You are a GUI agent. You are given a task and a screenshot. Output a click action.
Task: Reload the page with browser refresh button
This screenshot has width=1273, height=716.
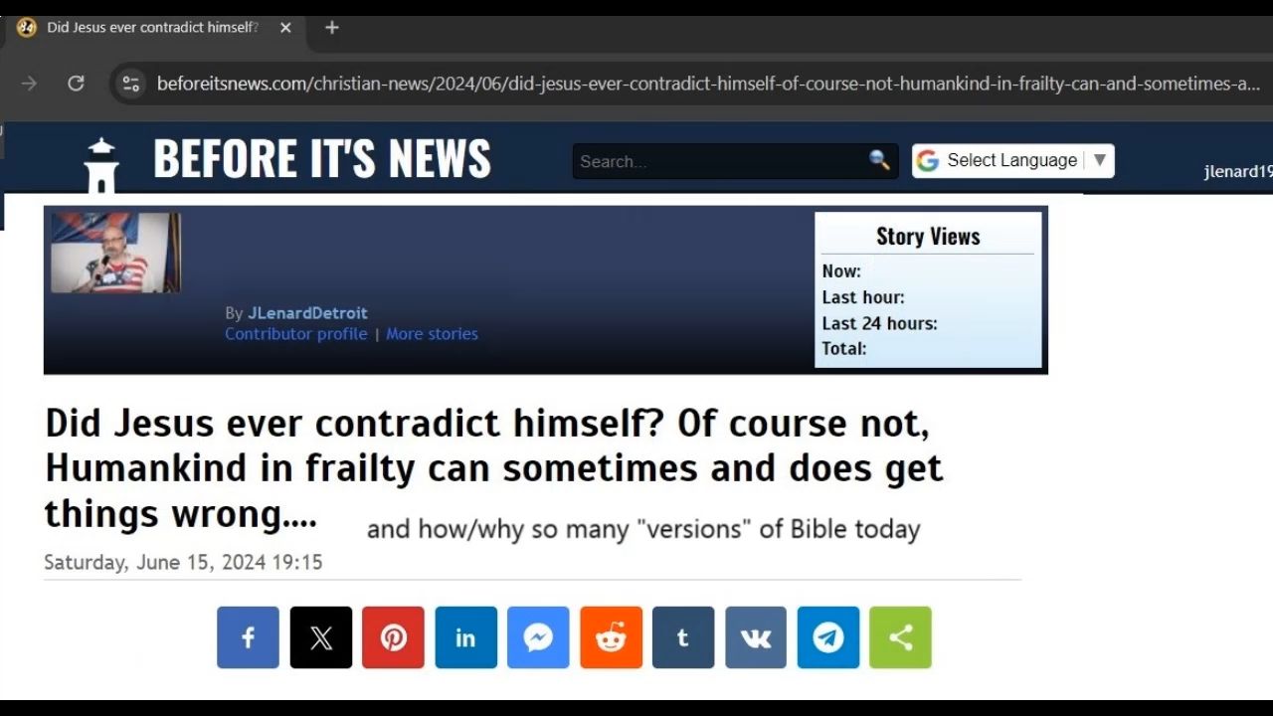tap(76, 84)
